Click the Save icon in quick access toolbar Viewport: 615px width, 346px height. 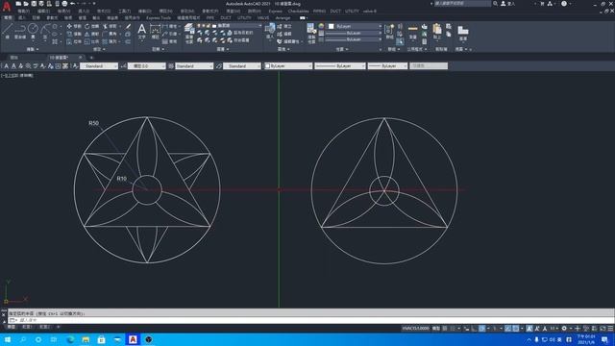point(34,4)
